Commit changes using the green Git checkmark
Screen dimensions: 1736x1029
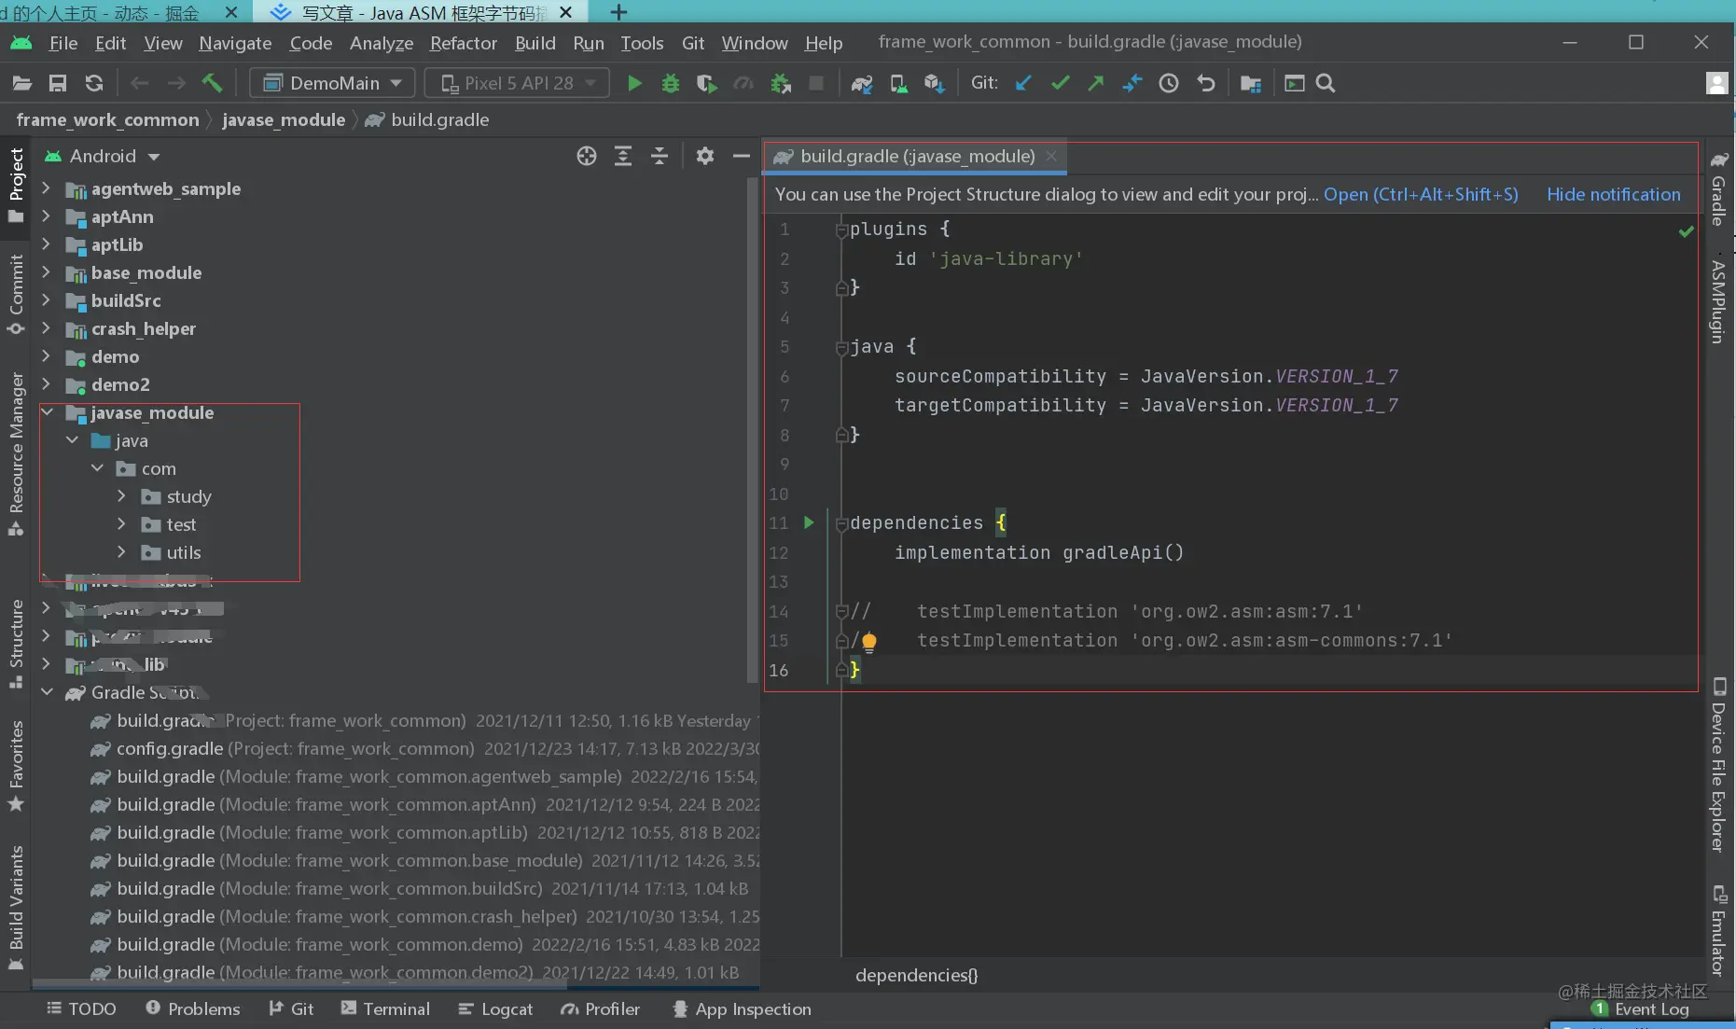pyautogui.click(x=1060, y=83)
